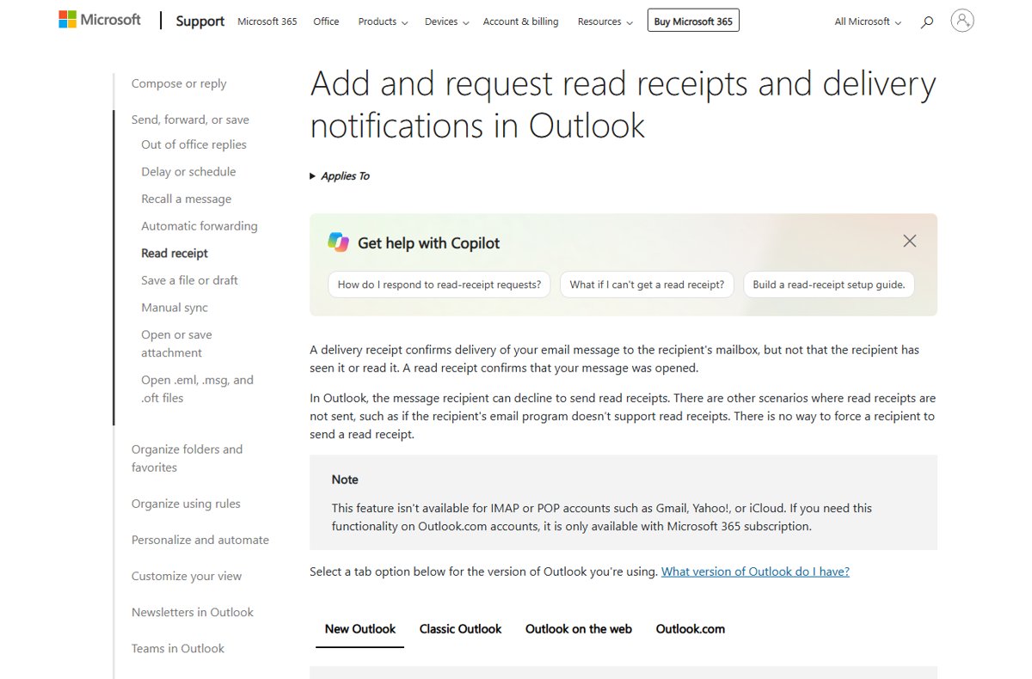Open Recall a message article
Screen dimensions: 1032x679
point(186,199)
